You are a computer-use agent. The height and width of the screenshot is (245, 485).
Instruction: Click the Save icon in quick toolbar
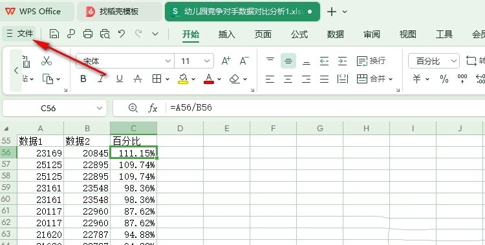tap(54, 34)
